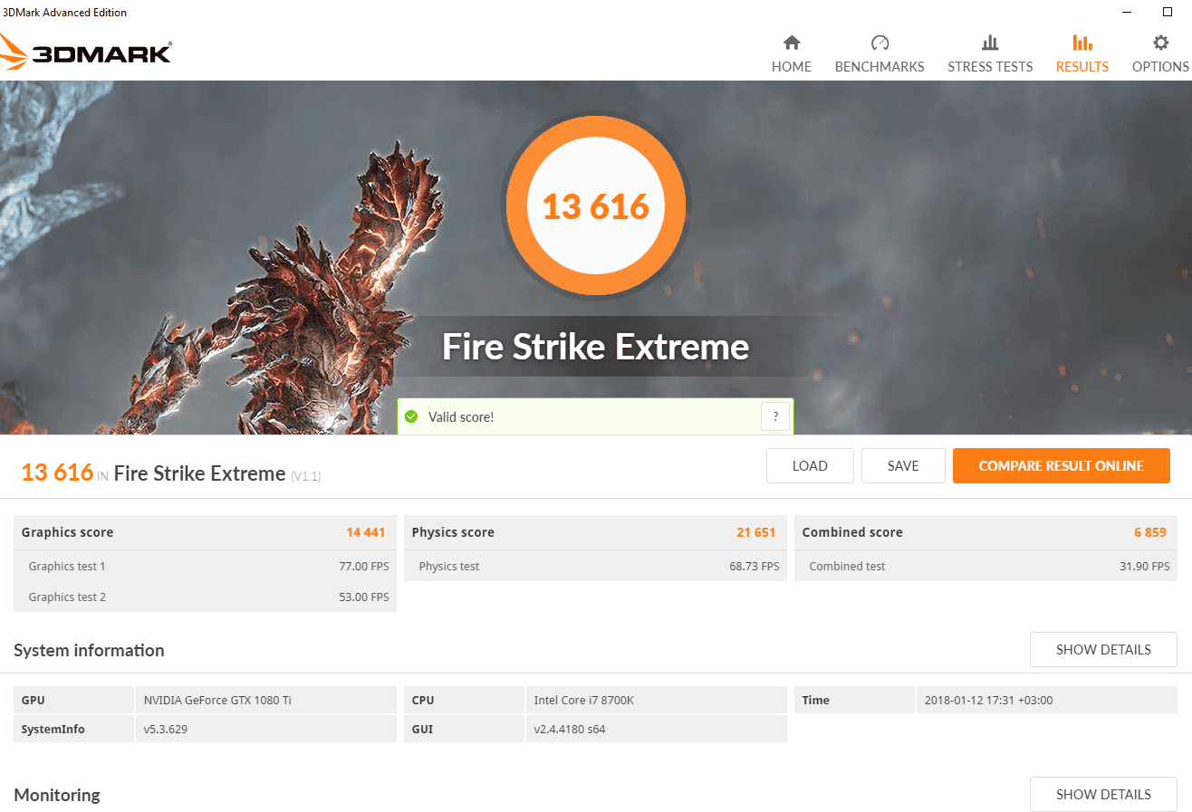The image size is (1192, 812).
Task: Click the Physics score header row
Action: (594, 532)
